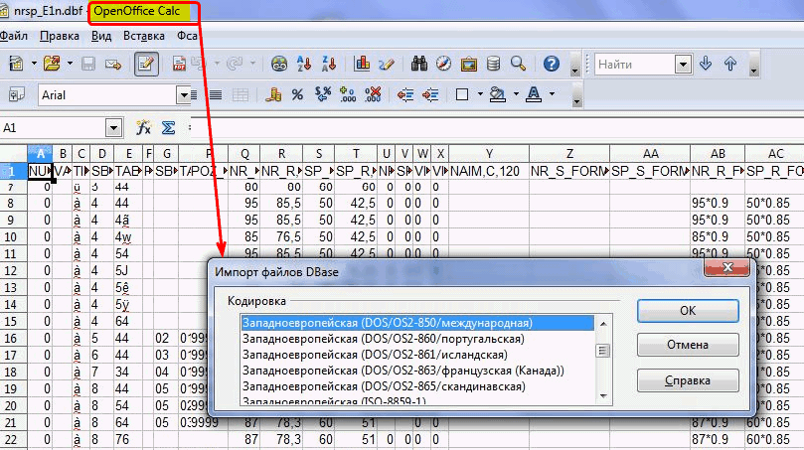The width and height of the screenshot is (804, 450).
Task: Open Data Sources database icon
Action: [x=493, y=65]
